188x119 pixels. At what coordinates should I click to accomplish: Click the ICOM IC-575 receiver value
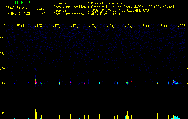[x=120, y=10]
